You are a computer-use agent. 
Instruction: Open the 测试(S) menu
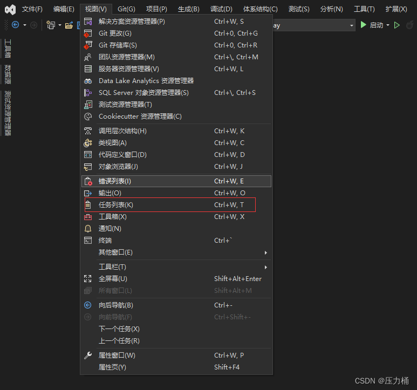click(299, 9)
